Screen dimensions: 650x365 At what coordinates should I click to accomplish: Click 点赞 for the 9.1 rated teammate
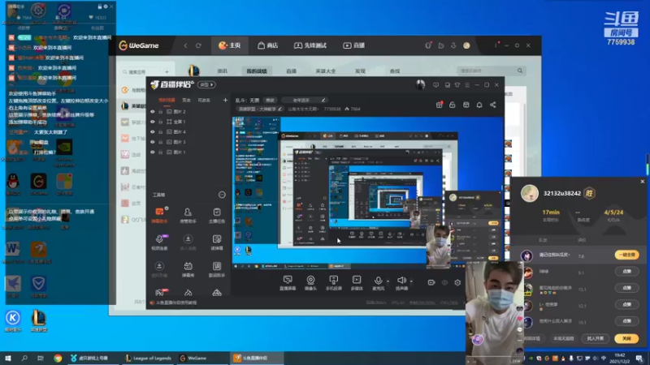(626, 272)
